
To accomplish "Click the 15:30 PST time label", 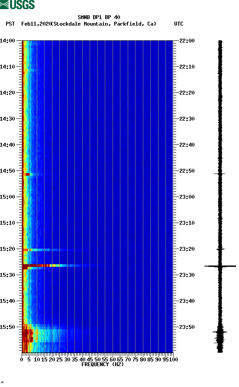I will (7, 275).
